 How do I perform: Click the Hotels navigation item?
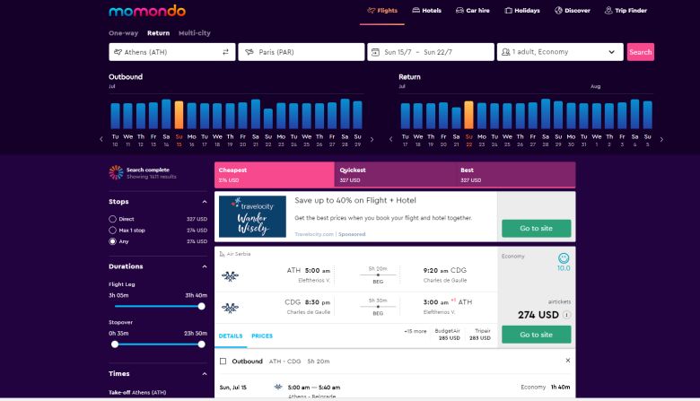(427, 10)
